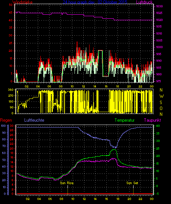Click the S compass direction letter
The height and width of the screenshot is (204, 171).
pos(161,103)
